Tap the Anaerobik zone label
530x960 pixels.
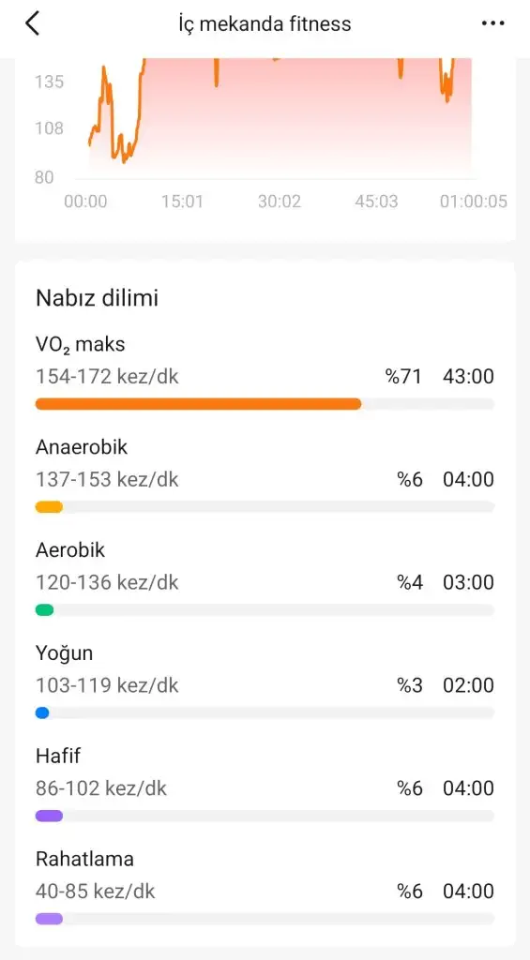(x=82, y=447)
